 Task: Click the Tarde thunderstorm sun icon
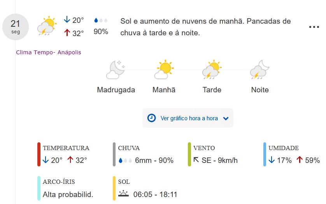212,69
